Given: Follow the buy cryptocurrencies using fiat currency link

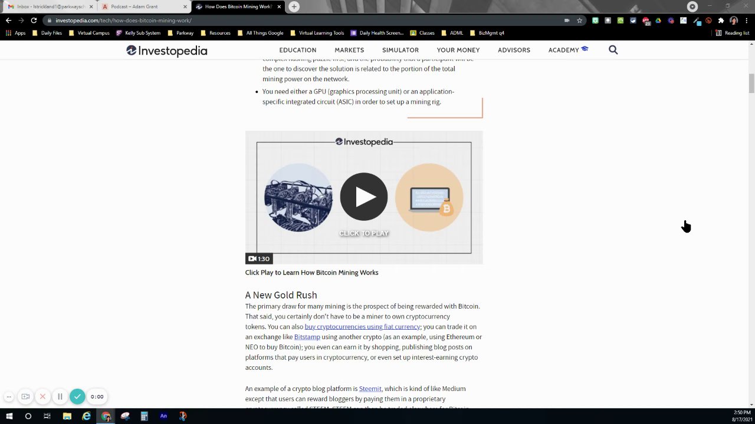Looking at the screenshot, I should point(362,327).
